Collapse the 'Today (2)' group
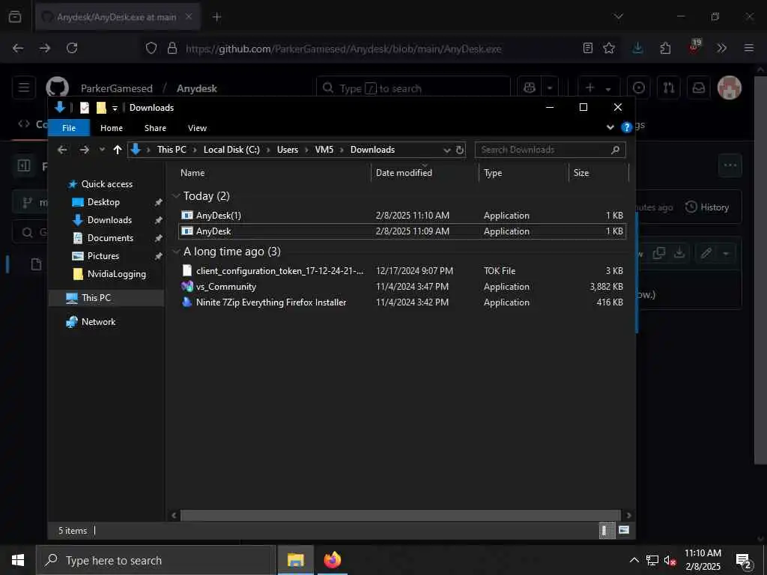The height and width of the screenshot is (575, 767). click(176, 196)
